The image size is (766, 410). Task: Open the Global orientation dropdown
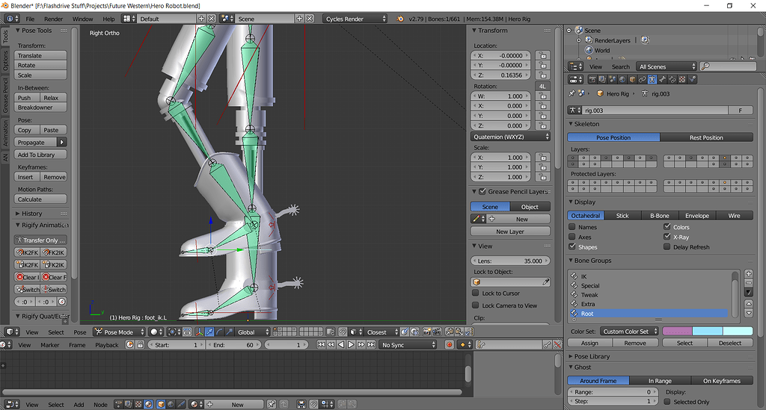click(253, 332)
